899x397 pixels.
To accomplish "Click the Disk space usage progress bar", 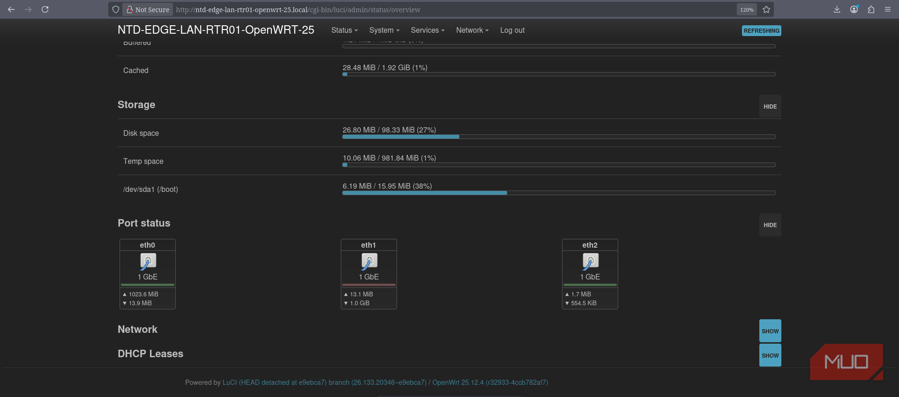I will tap(559, 137).
